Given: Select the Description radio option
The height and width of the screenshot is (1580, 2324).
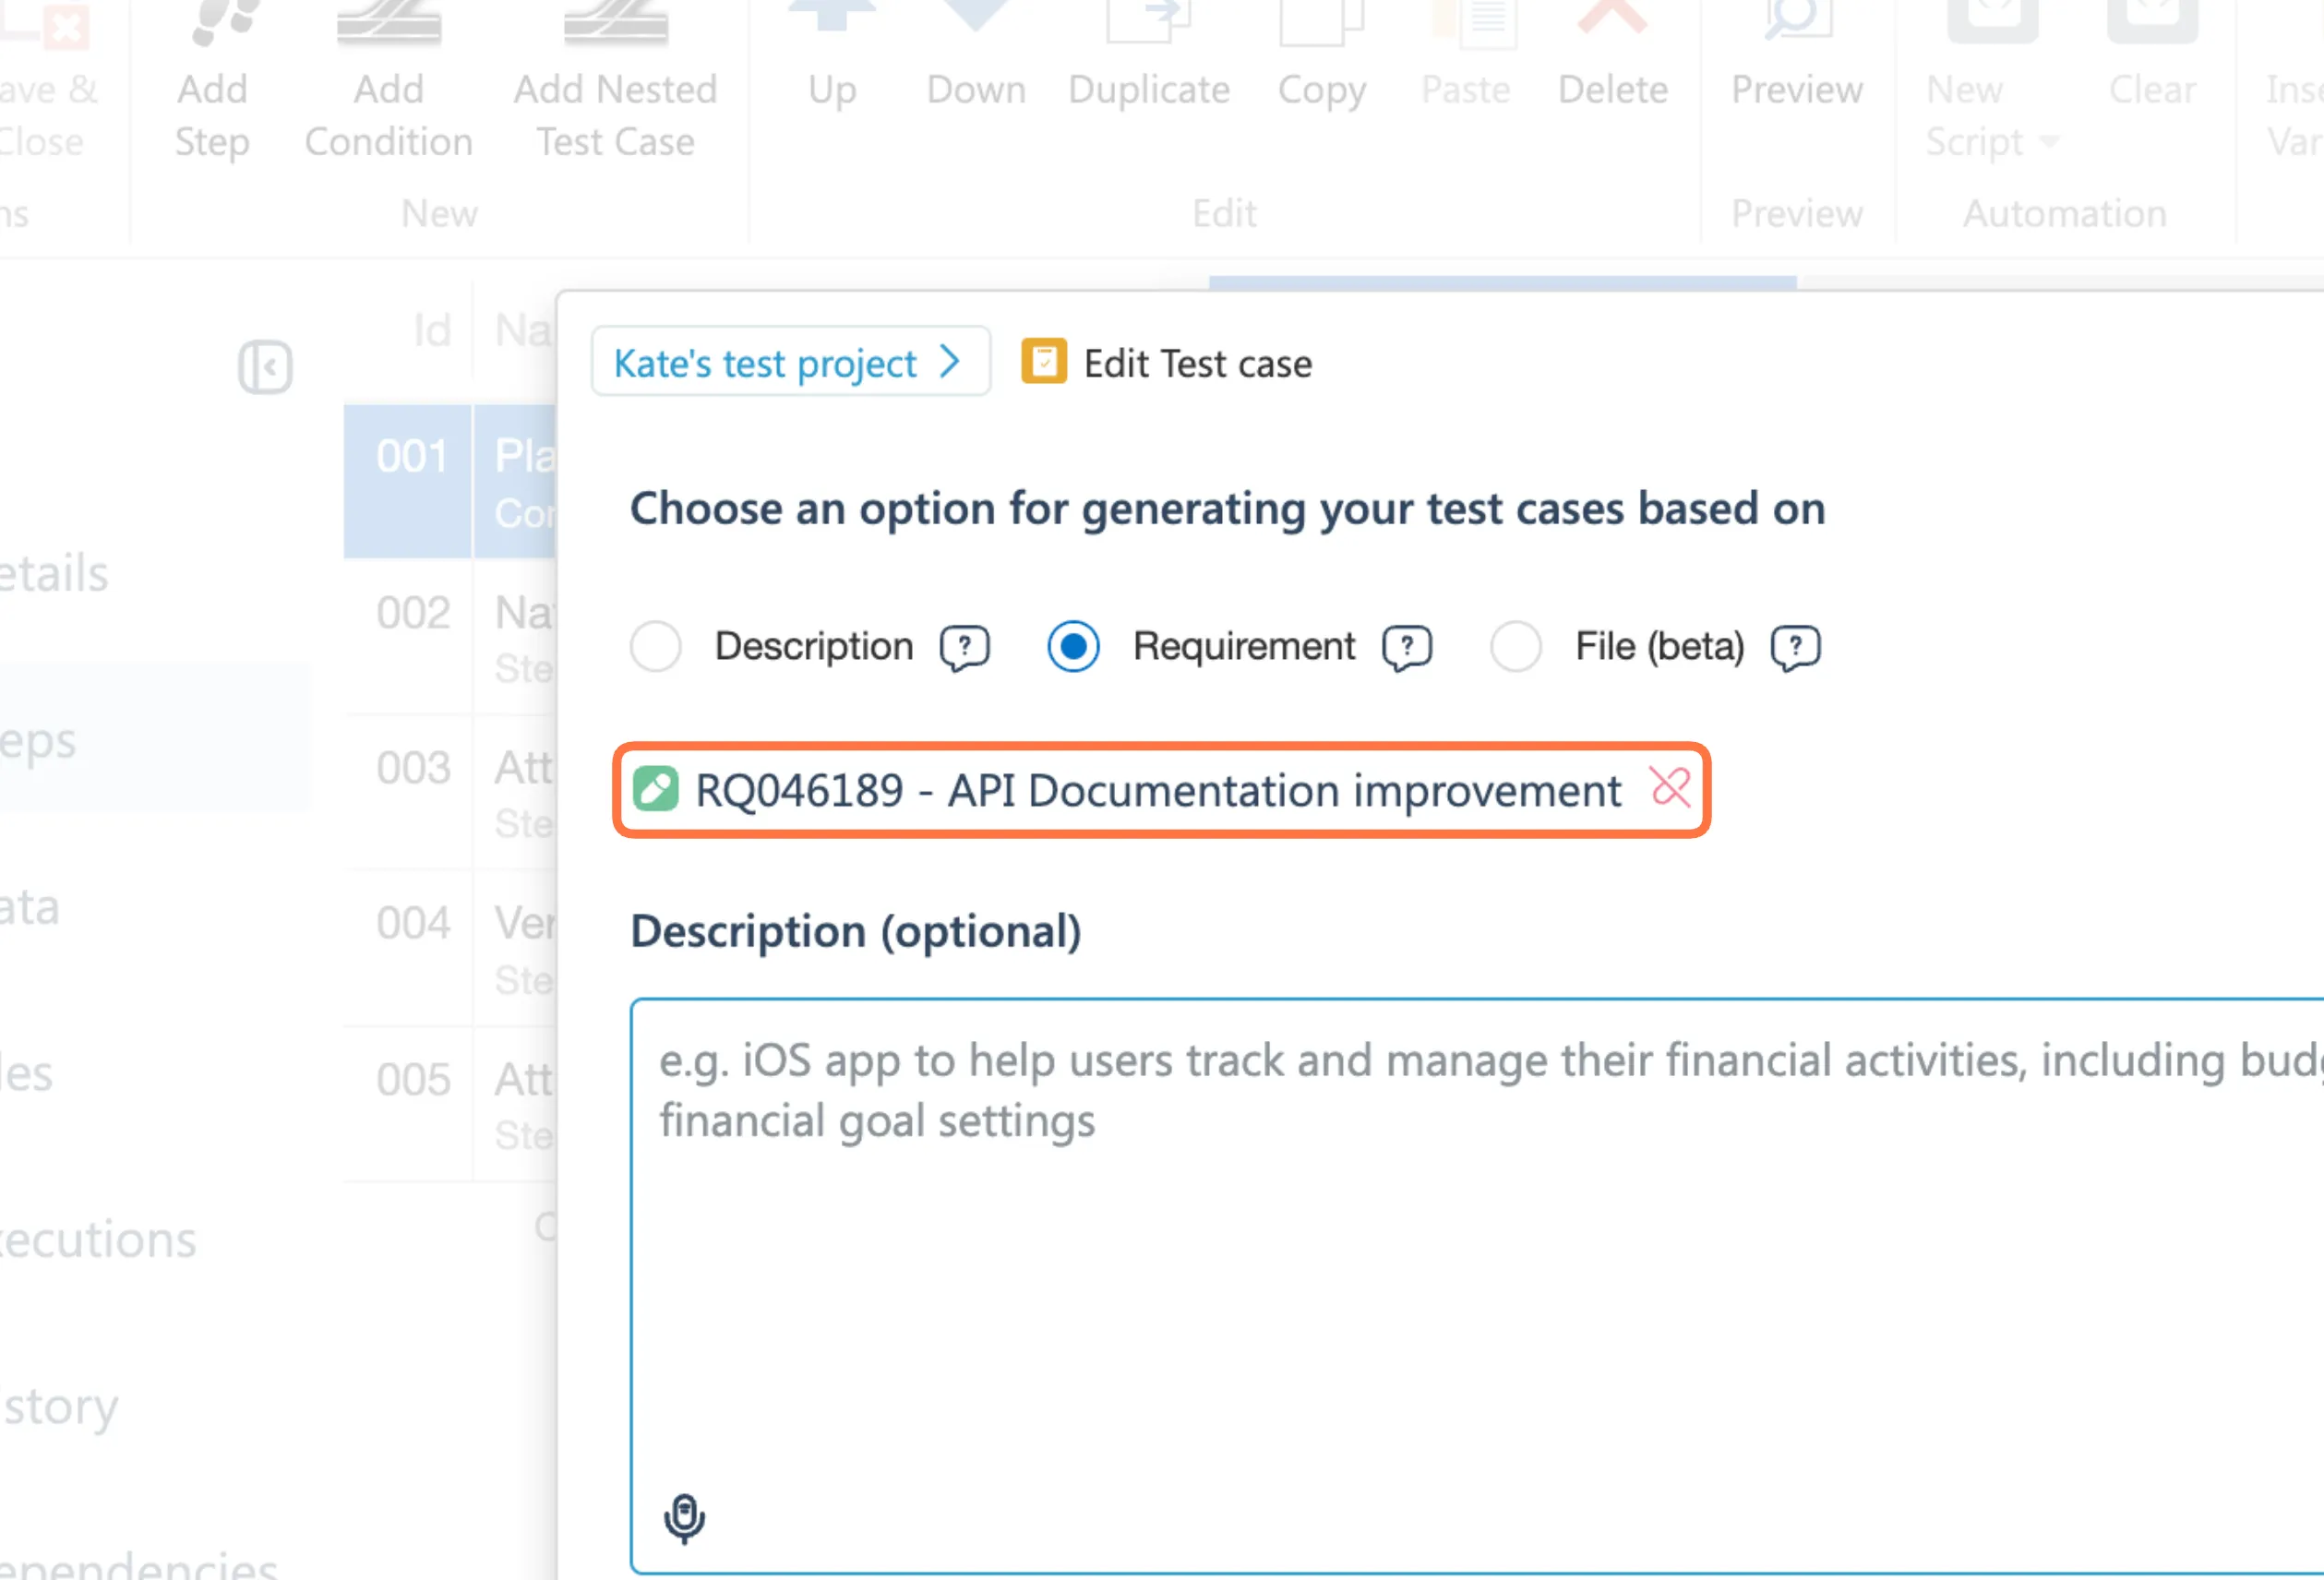Looking at the screenshot, I should (x=656, y=646).
